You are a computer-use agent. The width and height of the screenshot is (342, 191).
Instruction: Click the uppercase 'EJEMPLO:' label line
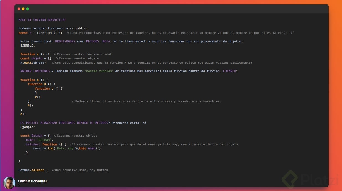pyautogui.click(x=28, y=45)
